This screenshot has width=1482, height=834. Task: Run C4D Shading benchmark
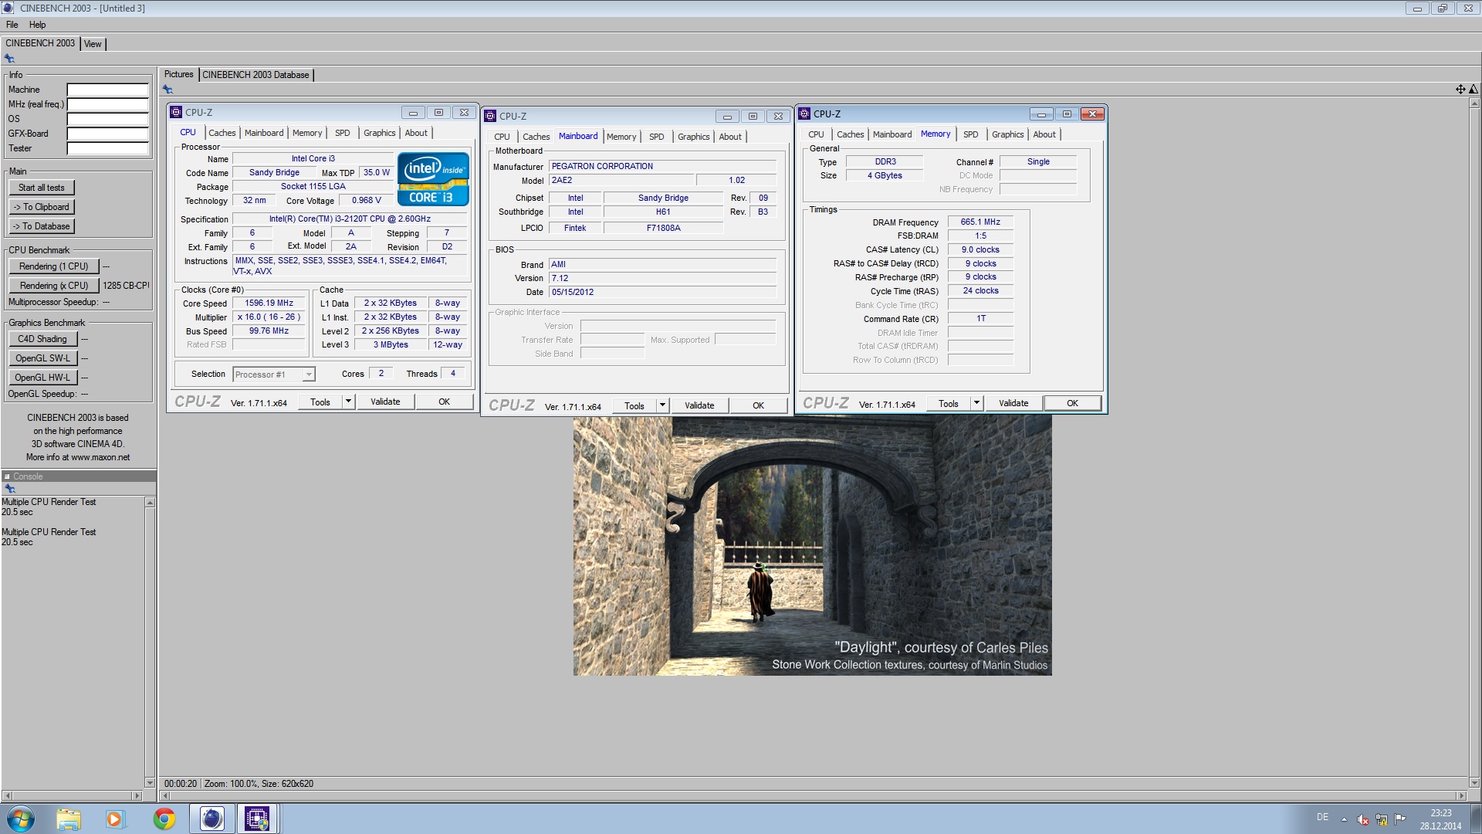(42, 339)
